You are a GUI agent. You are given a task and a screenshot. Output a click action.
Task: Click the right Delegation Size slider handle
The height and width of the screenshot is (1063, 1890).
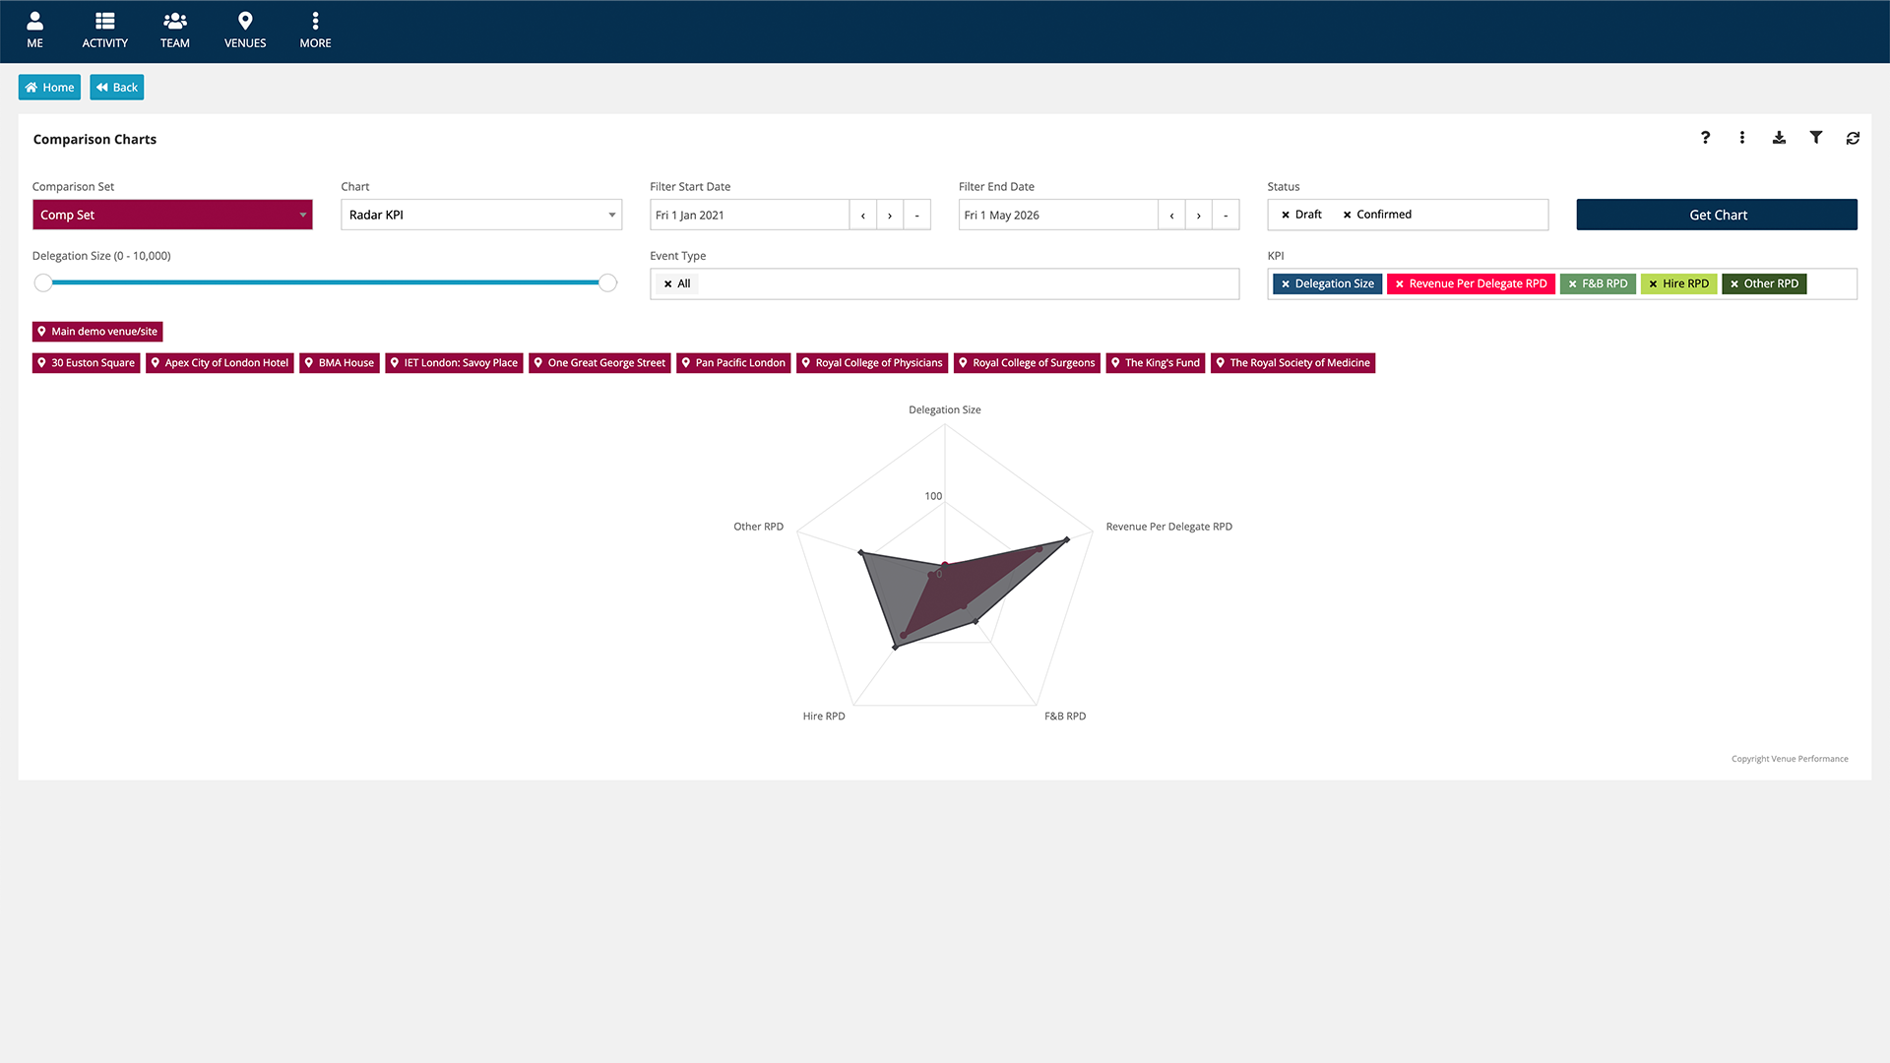tap(608, 283)
